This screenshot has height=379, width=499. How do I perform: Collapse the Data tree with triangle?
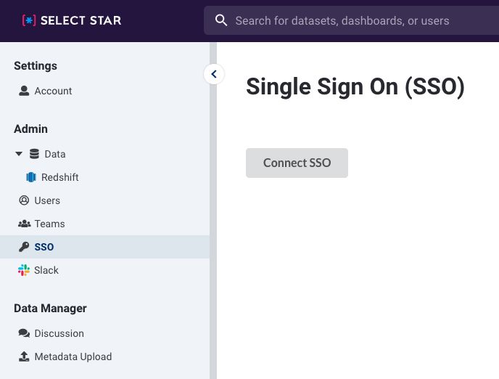tap(19, 154)
